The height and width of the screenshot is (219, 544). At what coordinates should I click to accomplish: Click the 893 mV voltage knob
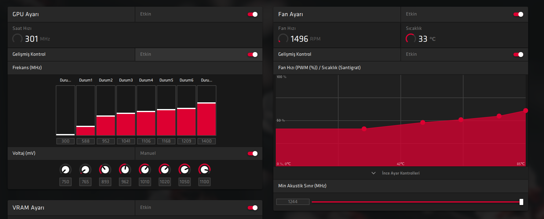[105, 169]
